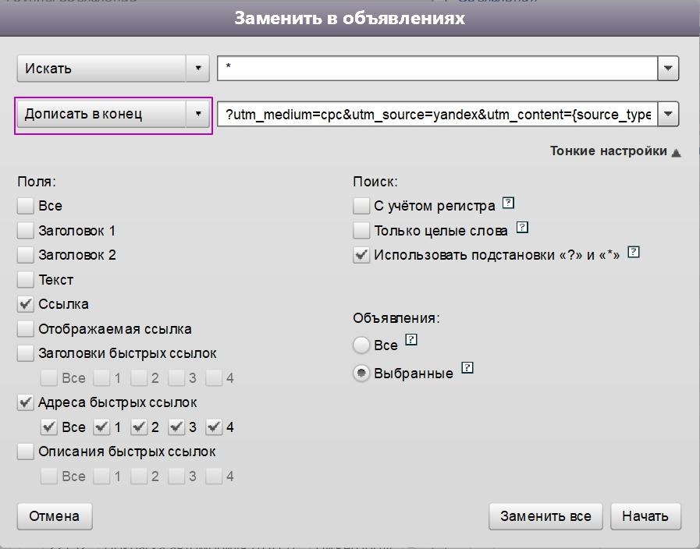Click the «Отмена» button
Image resolution: width=700 pixels, height=549 pixels.
tap(54, 516)
